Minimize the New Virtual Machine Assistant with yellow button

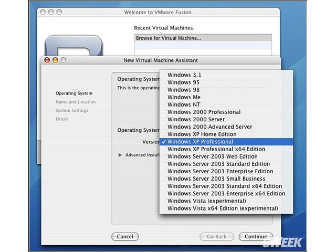(55, 60)
